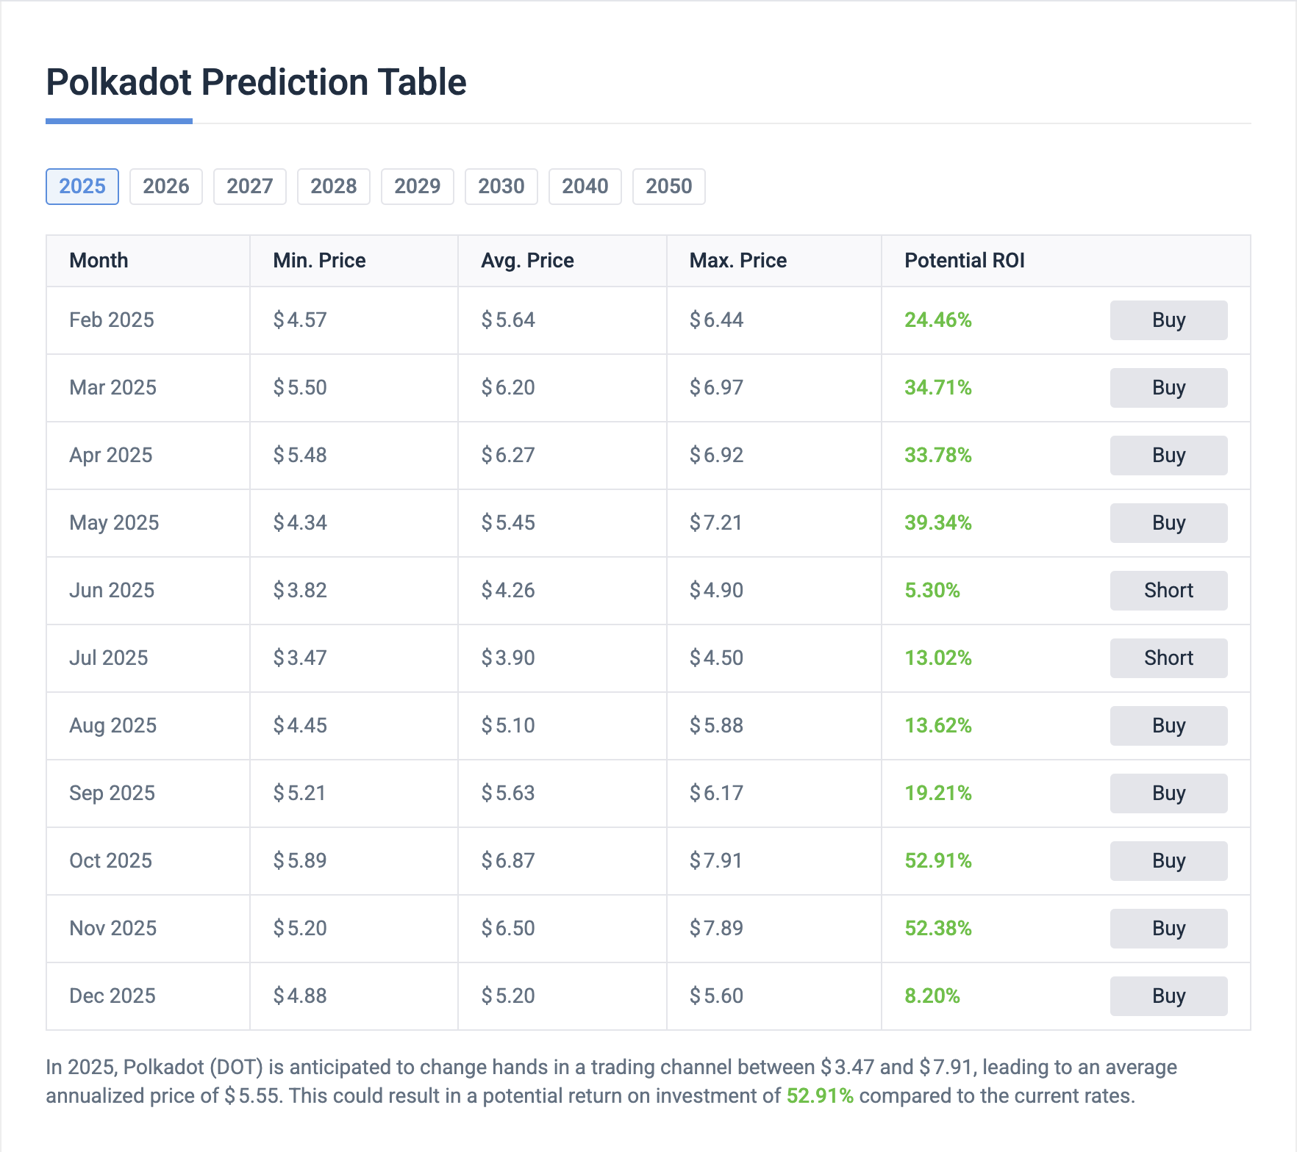The height and width of the screenshot is (1152, 1297).
Task: Click Short button for Jun 2025
Action: 1169,591
